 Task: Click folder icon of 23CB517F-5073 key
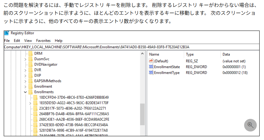click(x=35, y=108)
